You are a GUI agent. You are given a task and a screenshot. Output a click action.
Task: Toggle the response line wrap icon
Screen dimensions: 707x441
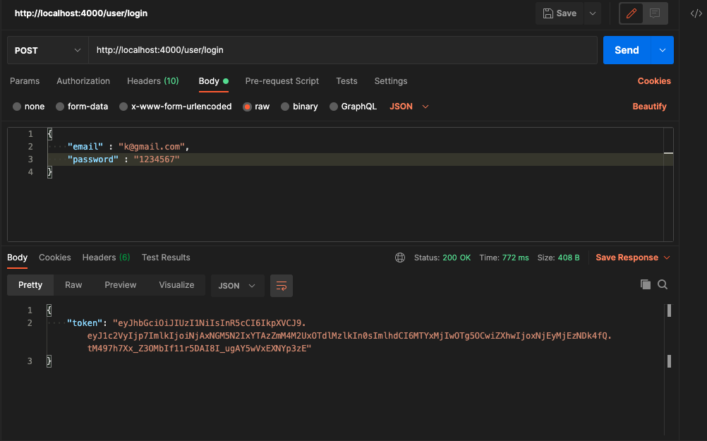pos(282,286)
